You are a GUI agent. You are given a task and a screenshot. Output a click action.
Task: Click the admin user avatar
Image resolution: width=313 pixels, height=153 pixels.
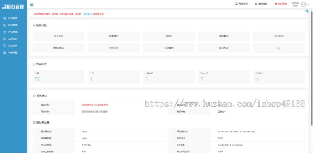[303, 4]
